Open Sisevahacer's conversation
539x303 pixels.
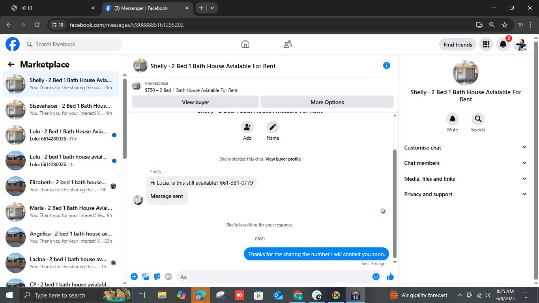pyautogui.click(x=61, y=109)
